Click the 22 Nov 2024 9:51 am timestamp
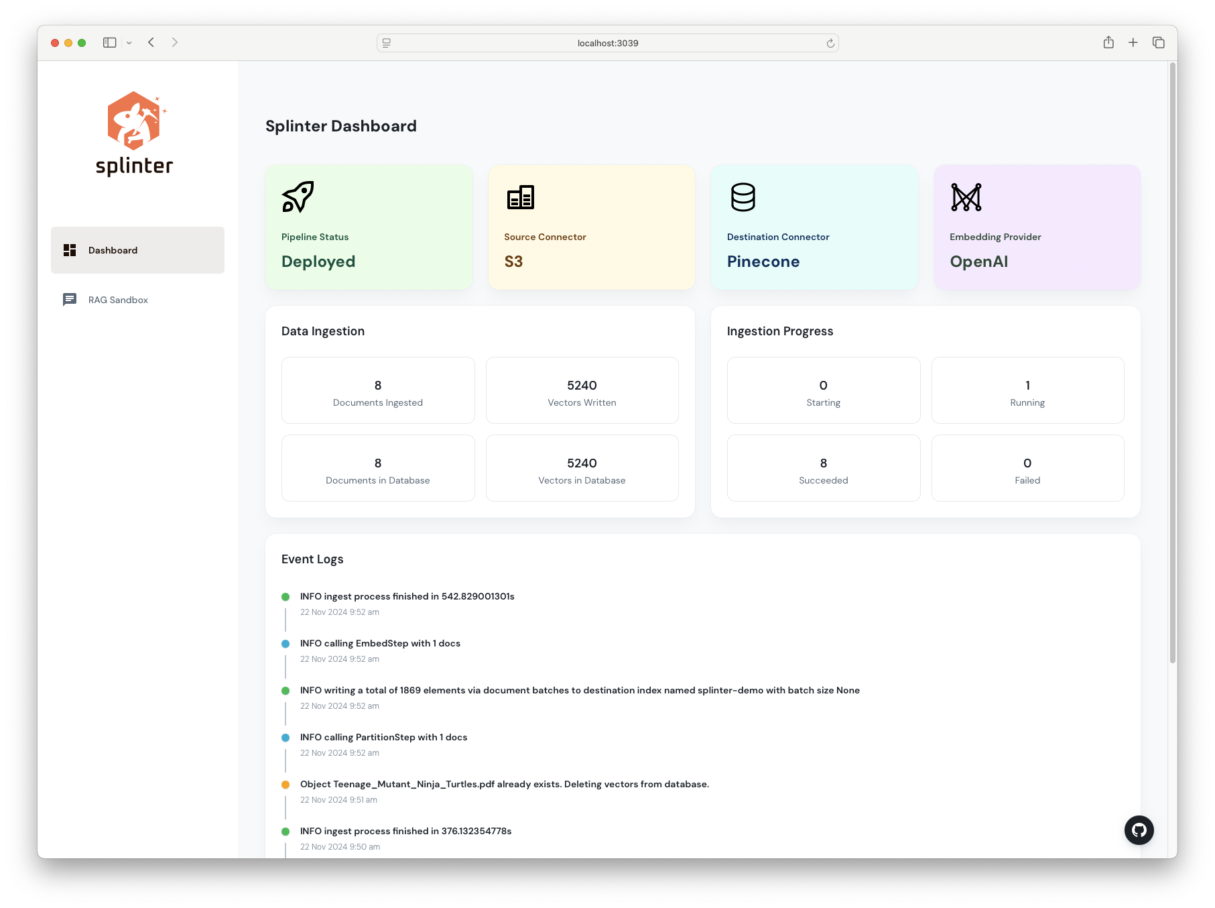The image size is (1215, 908). 338,800
